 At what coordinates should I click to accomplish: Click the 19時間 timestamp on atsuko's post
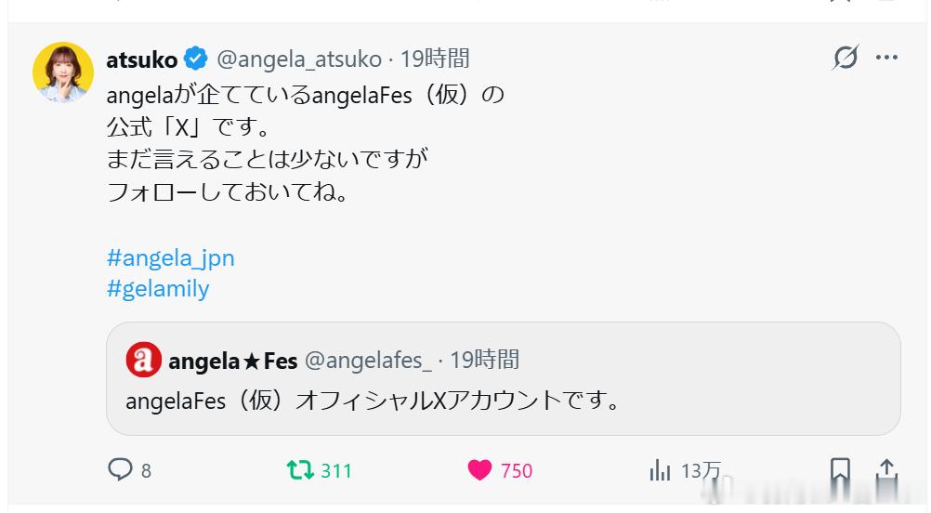click(435, 59)
